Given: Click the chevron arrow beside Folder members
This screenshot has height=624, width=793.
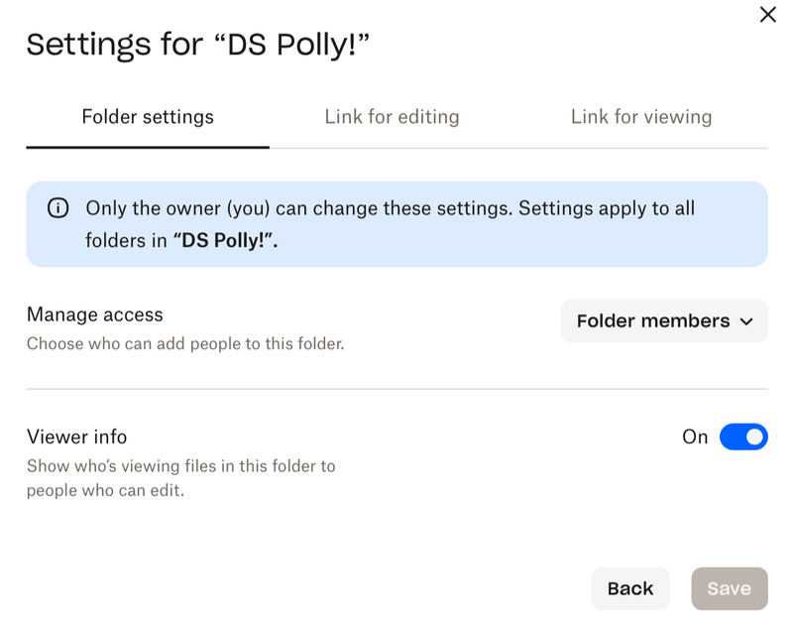Looking at the screenshot, I should pyautogui.click(x=746, y=321).
